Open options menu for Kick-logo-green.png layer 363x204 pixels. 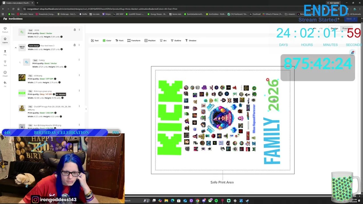tap(79, 91)
